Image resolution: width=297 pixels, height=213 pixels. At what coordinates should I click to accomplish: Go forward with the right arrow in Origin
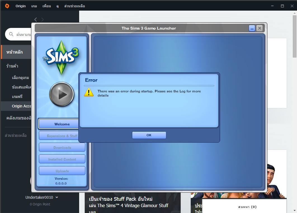pyautogui.click(x=42, y=20)
